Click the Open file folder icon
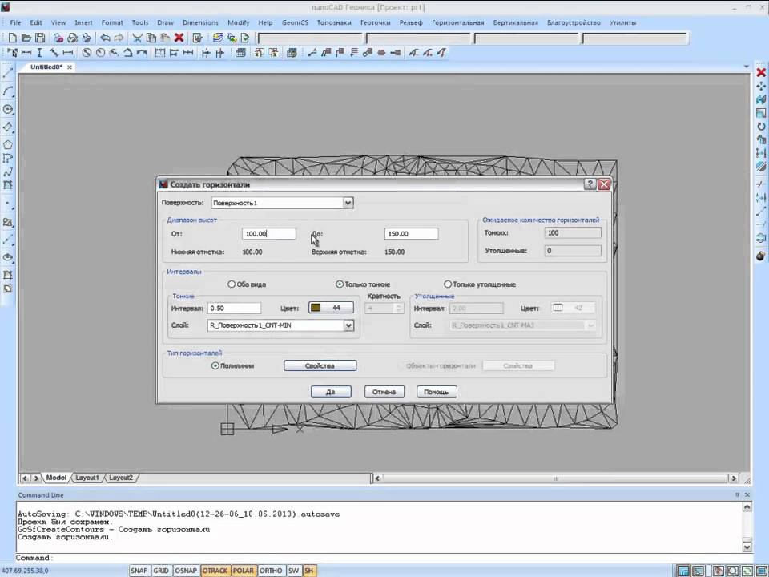The width and height of the screenshot is (769, 577). tap(26, 38)
